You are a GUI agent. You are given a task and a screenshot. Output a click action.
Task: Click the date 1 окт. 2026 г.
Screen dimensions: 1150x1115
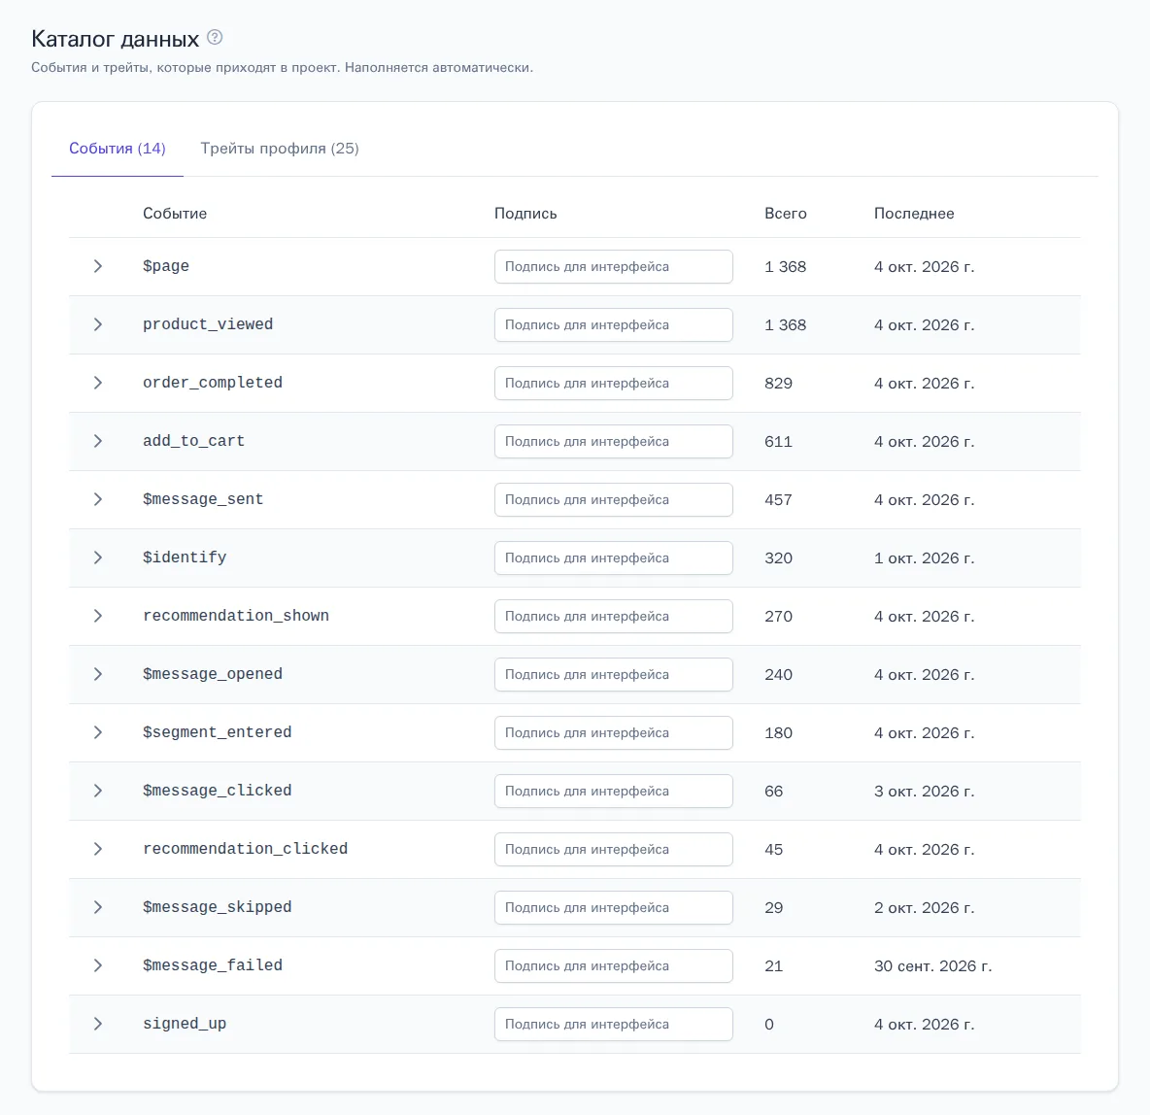[x=924, y=558]
